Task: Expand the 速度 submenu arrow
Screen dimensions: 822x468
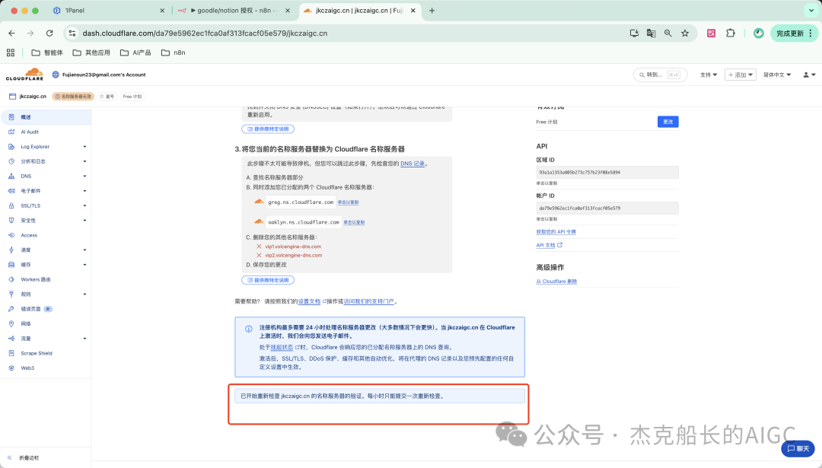Action: (x=84, y=250)
